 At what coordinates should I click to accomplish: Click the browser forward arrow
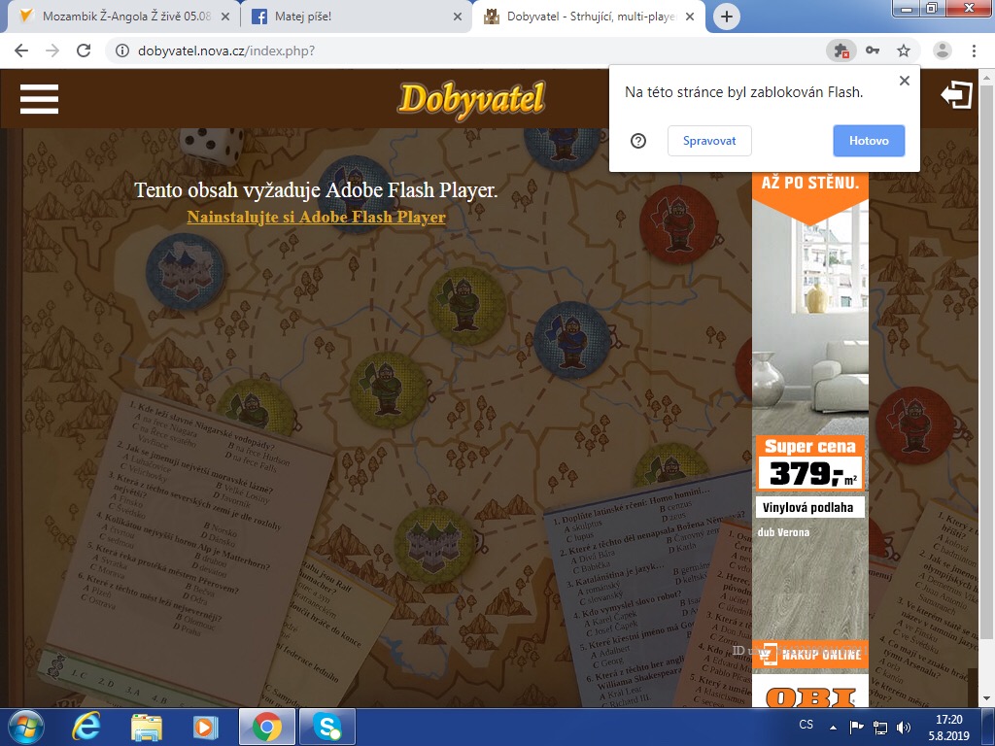52,51
